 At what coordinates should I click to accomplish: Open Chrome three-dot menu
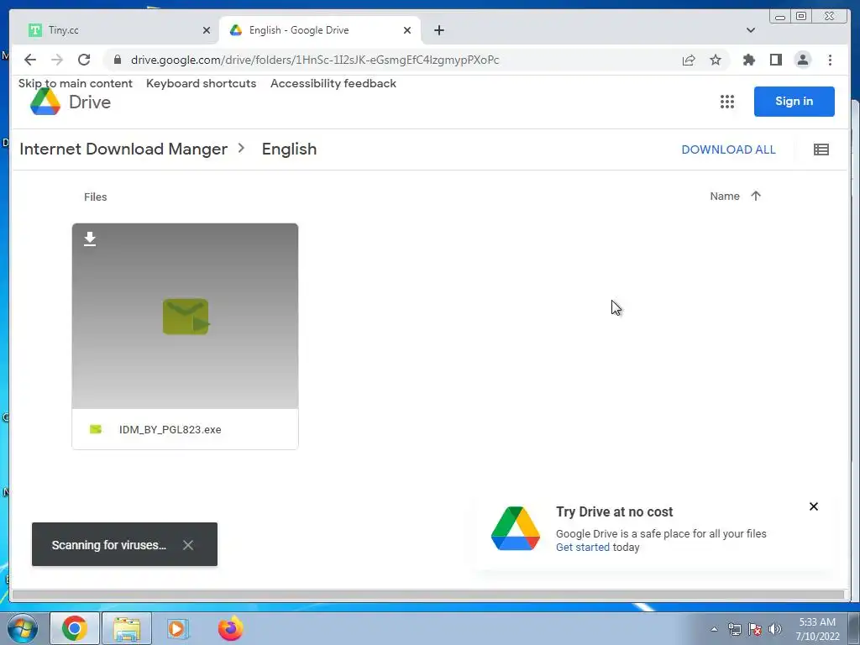830,60
